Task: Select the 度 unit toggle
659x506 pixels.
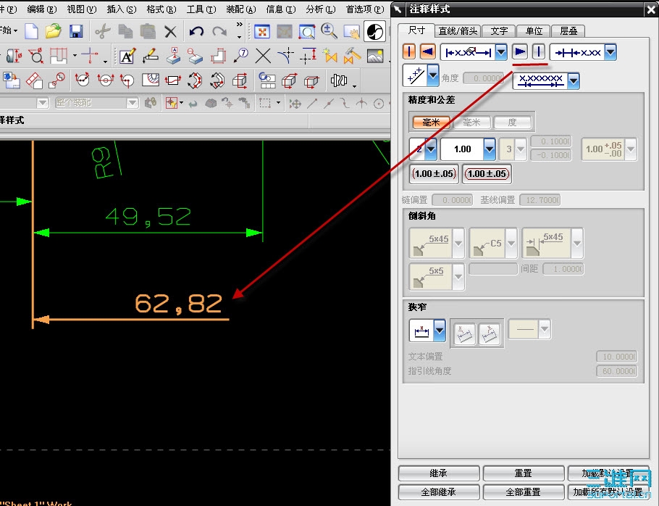Action: pos(512,123)
